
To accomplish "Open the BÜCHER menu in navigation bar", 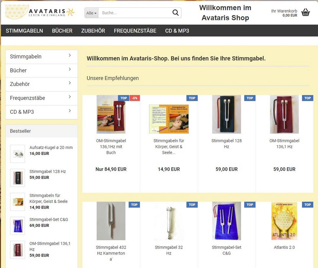I will tap(62, 31).
